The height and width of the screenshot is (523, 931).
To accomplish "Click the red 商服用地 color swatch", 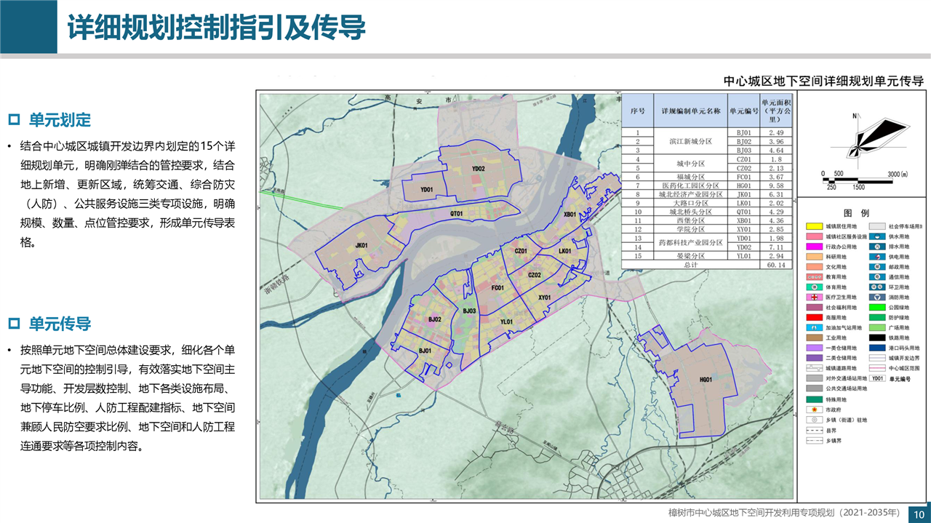I will [x=813, y=318].
